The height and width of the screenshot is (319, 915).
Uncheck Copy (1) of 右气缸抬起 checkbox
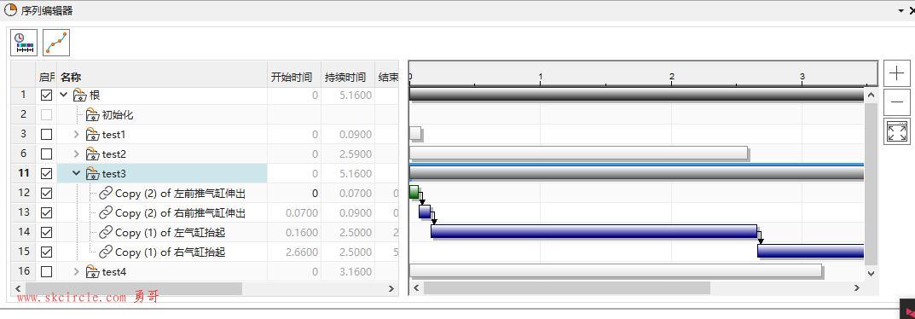[46, 252]
